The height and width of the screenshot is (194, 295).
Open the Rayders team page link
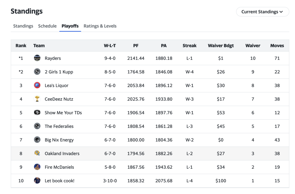pyautogui.click(x=53, y=58)
